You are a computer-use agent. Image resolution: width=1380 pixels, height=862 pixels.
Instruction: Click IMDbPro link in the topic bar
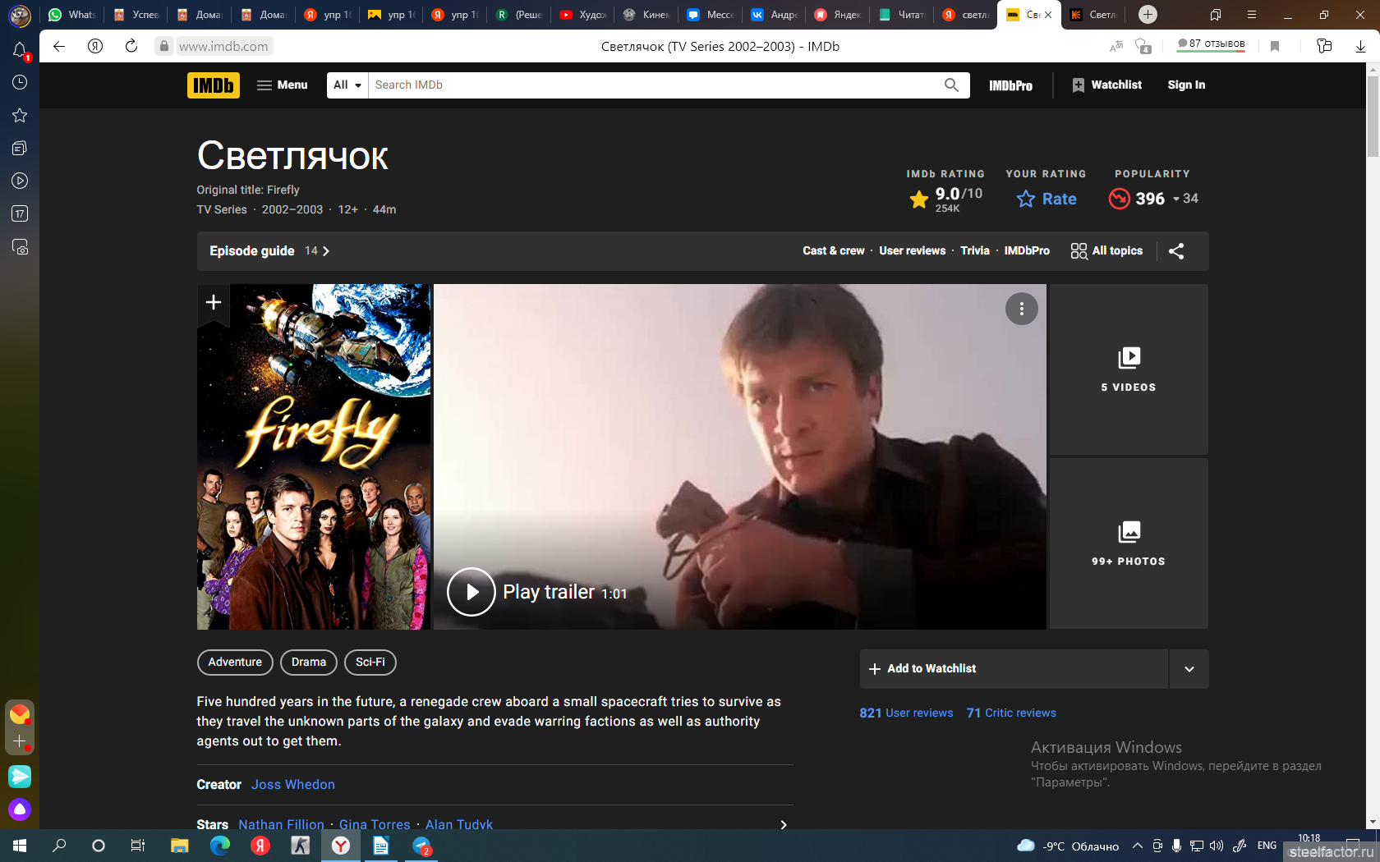(x=1027, y=251)
